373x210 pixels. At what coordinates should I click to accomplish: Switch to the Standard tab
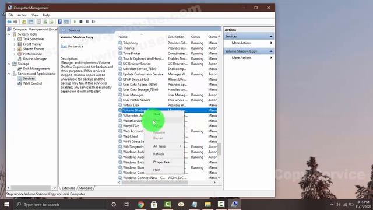coord(86,188)
